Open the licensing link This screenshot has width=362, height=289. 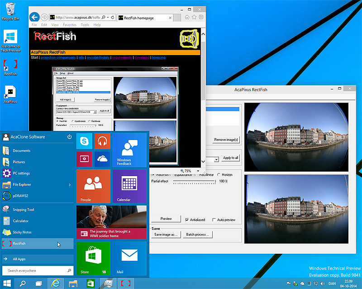coord(159,58)
